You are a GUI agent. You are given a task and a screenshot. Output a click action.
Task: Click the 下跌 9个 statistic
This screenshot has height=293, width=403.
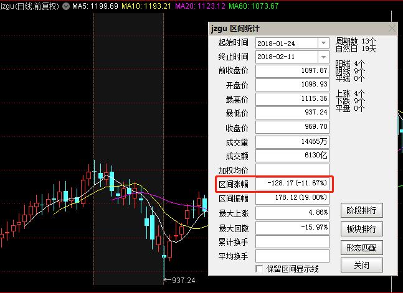[x=350, y=101]
